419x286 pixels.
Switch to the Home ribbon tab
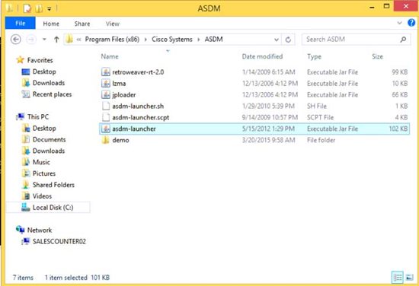pyautogui.click(x=51, y=24)
